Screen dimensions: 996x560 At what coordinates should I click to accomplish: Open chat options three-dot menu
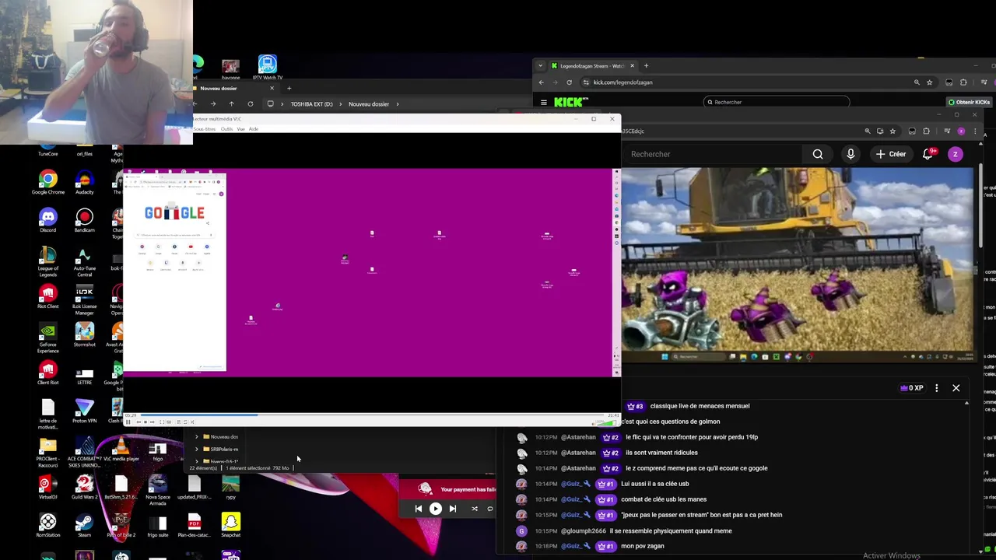coord(937,388)
